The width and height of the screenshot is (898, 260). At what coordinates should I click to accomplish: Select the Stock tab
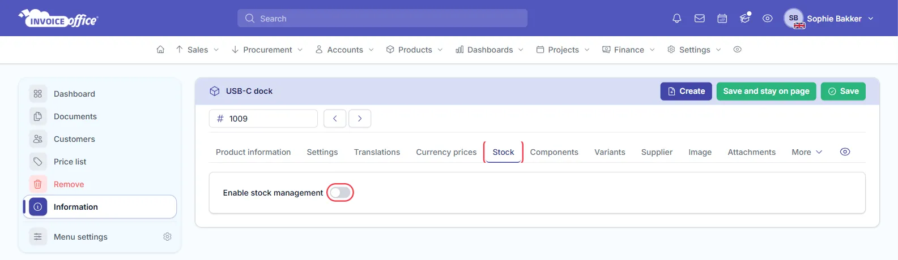pyautogui.click(x=503, y=152)
